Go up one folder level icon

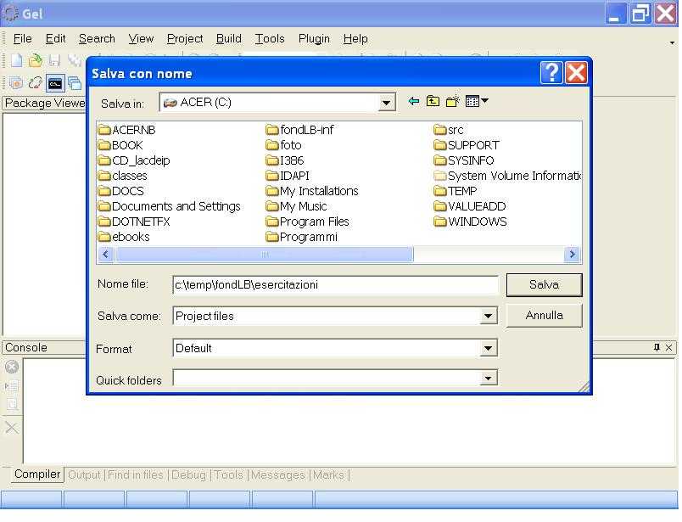click(433, 101)
